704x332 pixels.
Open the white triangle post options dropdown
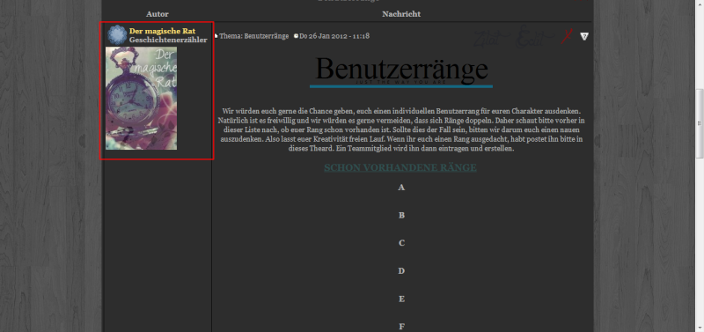[x=583, y=36]
